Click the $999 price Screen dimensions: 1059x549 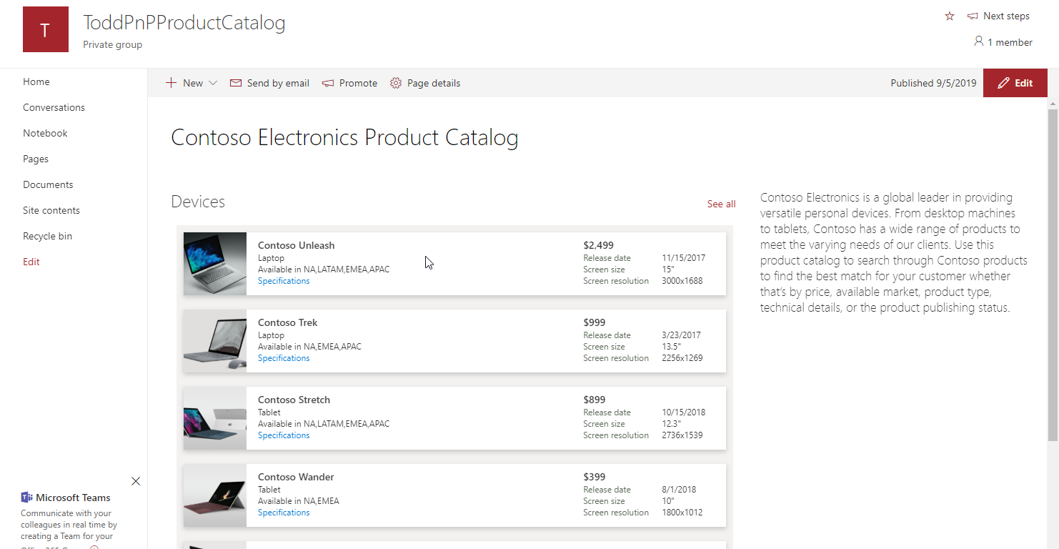point(595,322)
